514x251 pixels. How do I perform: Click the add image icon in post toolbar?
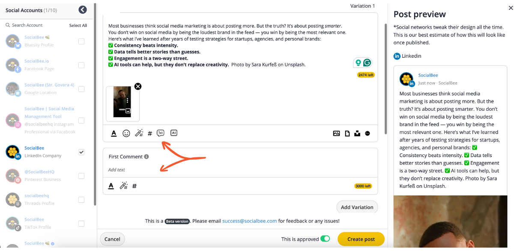pos(336,133)
